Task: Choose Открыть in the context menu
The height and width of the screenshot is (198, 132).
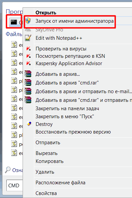Action: (x=46, y=13)
